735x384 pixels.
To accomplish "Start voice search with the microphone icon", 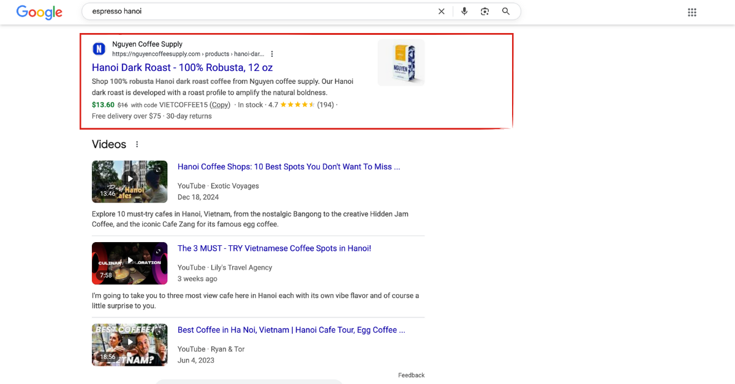I will (464, 11).
